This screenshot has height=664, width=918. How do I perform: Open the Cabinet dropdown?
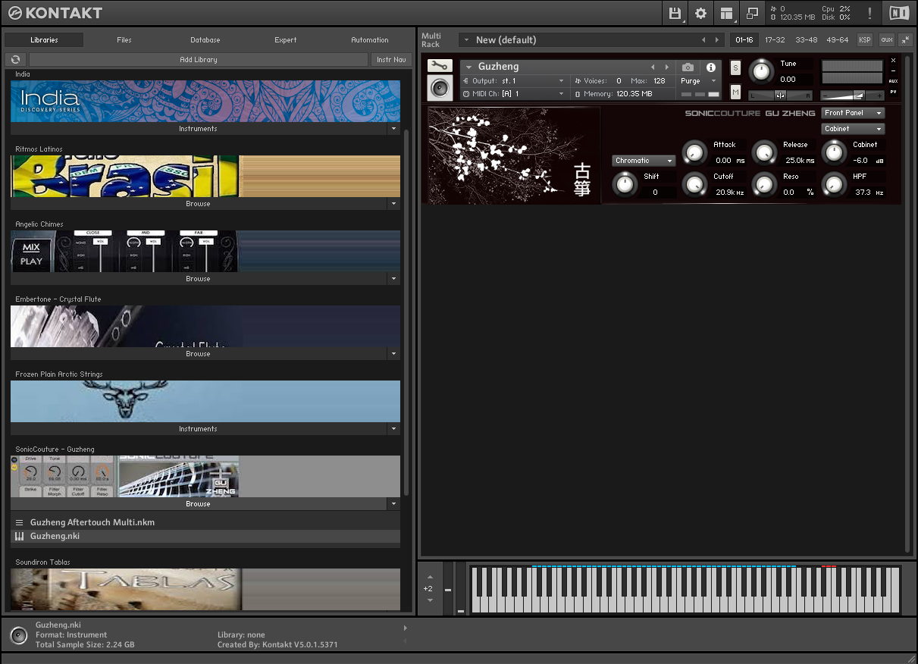853,129
